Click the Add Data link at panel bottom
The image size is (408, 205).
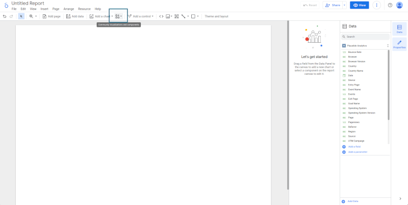[x=353, y=201]
